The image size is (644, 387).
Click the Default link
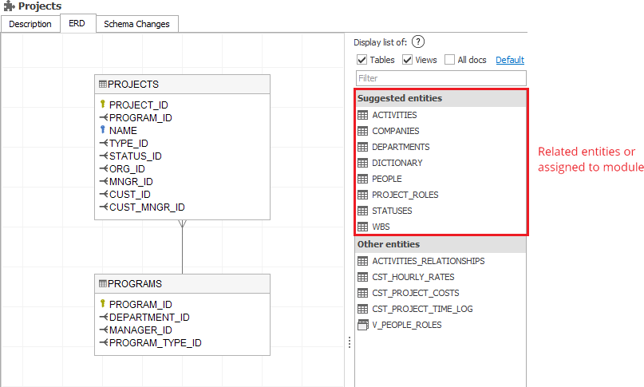510,60
